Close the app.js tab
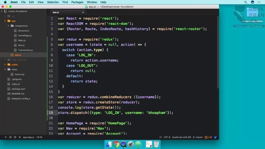Viewport: 265px width, 149px height. (83, 12)
